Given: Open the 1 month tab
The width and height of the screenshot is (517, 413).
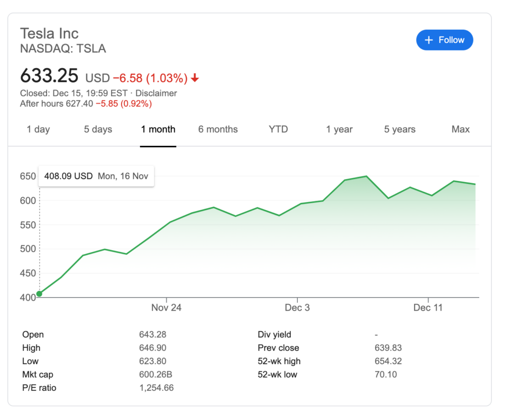Looking at the screenshot, I should tap(158, 130).
